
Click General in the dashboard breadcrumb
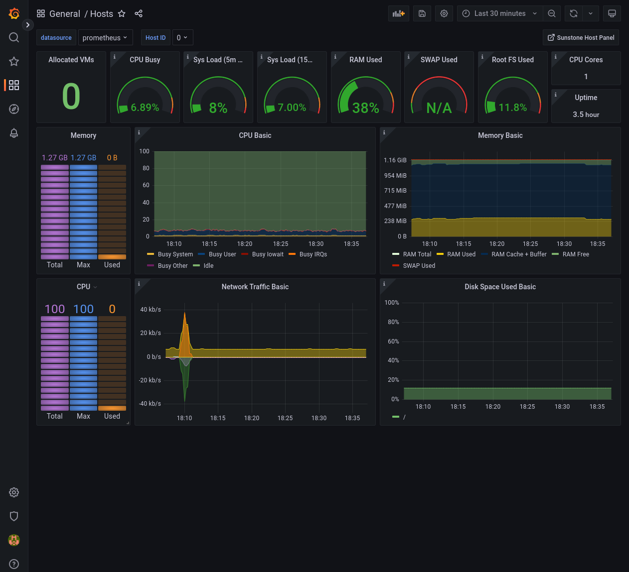(65, 13)
